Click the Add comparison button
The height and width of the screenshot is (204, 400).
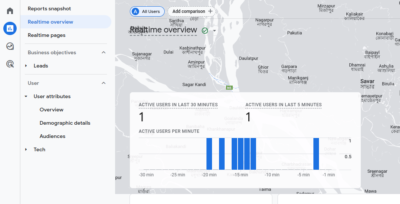192,11
